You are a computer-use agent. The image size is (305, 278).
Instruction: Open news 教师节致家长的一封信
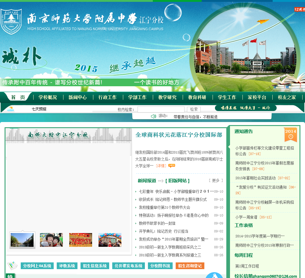[x=157, y=223]
